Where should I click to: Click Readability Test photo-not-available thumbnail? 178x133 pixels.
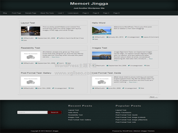click(31, 56)
